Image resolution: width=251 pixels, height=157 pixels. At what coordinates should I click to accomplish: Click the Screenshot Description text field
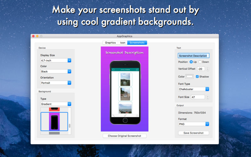(x=194, y=56)
